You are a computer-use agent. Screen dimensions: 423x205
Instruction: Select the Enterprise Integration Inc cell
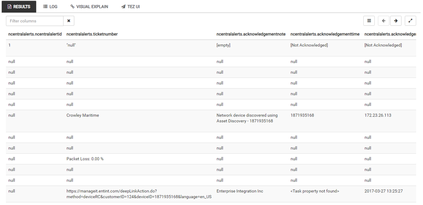240,191
